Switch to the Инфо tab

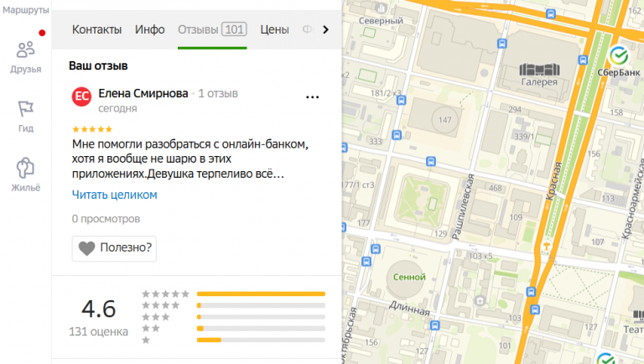click(150, 29)
